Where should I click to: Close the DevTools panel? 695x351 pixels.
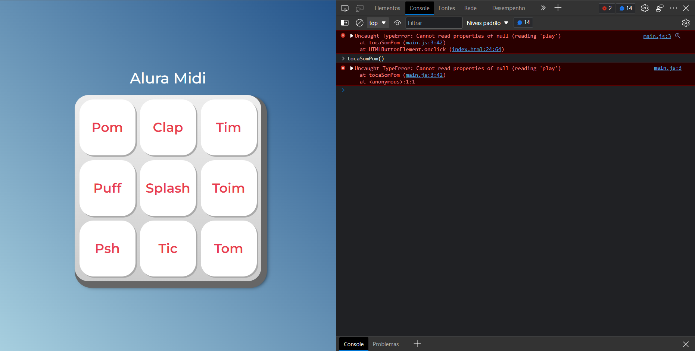click(x=686, y=8)
